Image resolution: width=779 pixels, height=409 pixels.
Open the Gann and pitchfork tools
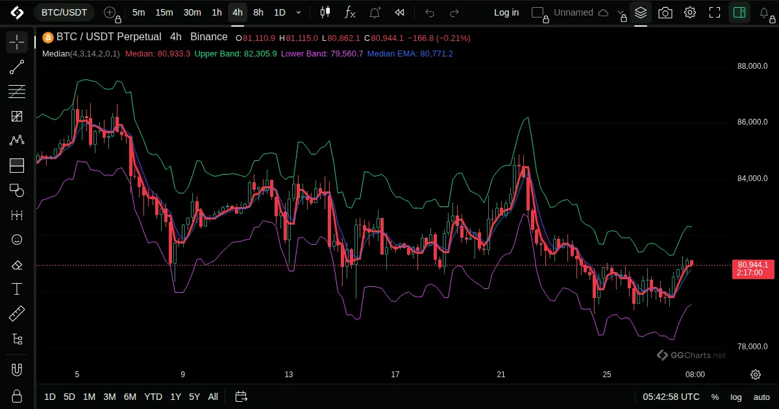point(17,116)
